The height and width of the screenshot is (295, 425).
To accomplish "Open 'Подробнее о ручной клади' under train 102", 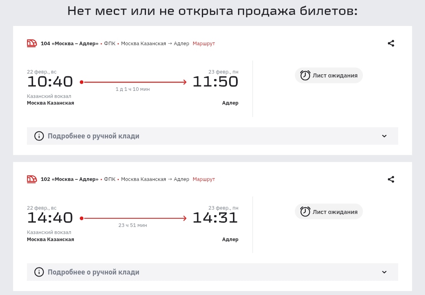I will click(94, 272).
